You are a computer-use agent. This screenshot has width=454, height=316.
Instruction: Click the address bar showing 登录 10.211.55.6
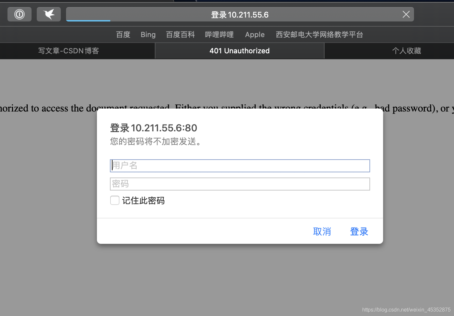240,15
